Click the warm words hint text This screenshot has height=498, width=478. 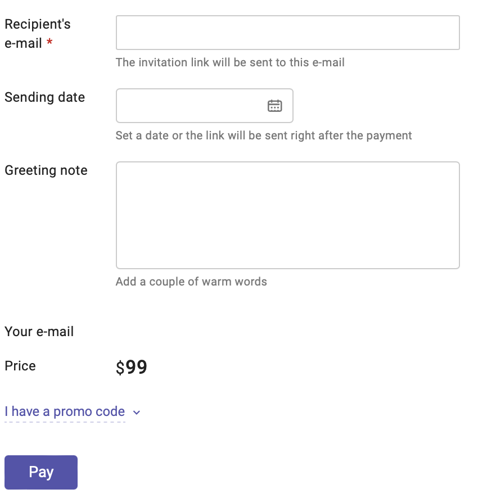click(x=191, y=282)
